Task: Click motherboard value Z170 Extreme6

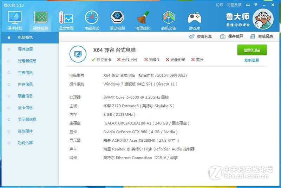Action: tap(139, 106)
